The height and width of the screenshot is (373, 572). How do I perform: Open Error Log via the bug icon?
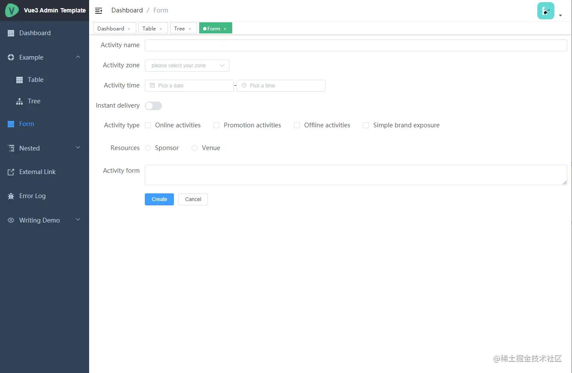click(11, 196)
